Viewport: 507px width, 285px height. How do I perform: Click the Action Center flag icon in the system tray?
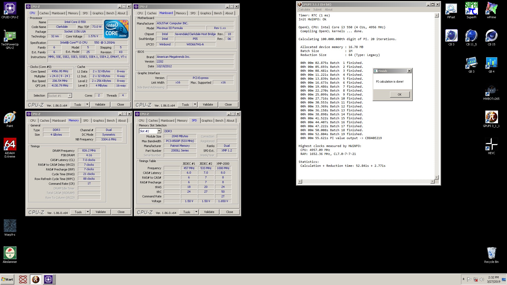[469, 279]
